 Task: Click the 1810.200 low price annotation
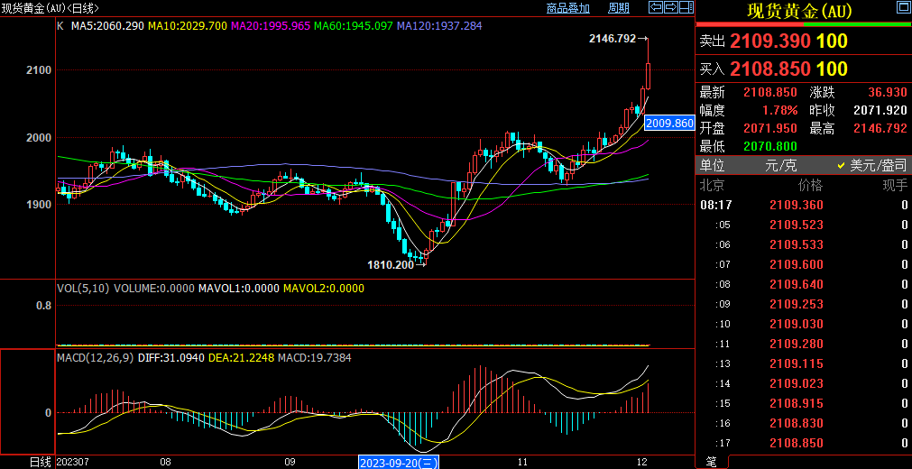[390, 264]
